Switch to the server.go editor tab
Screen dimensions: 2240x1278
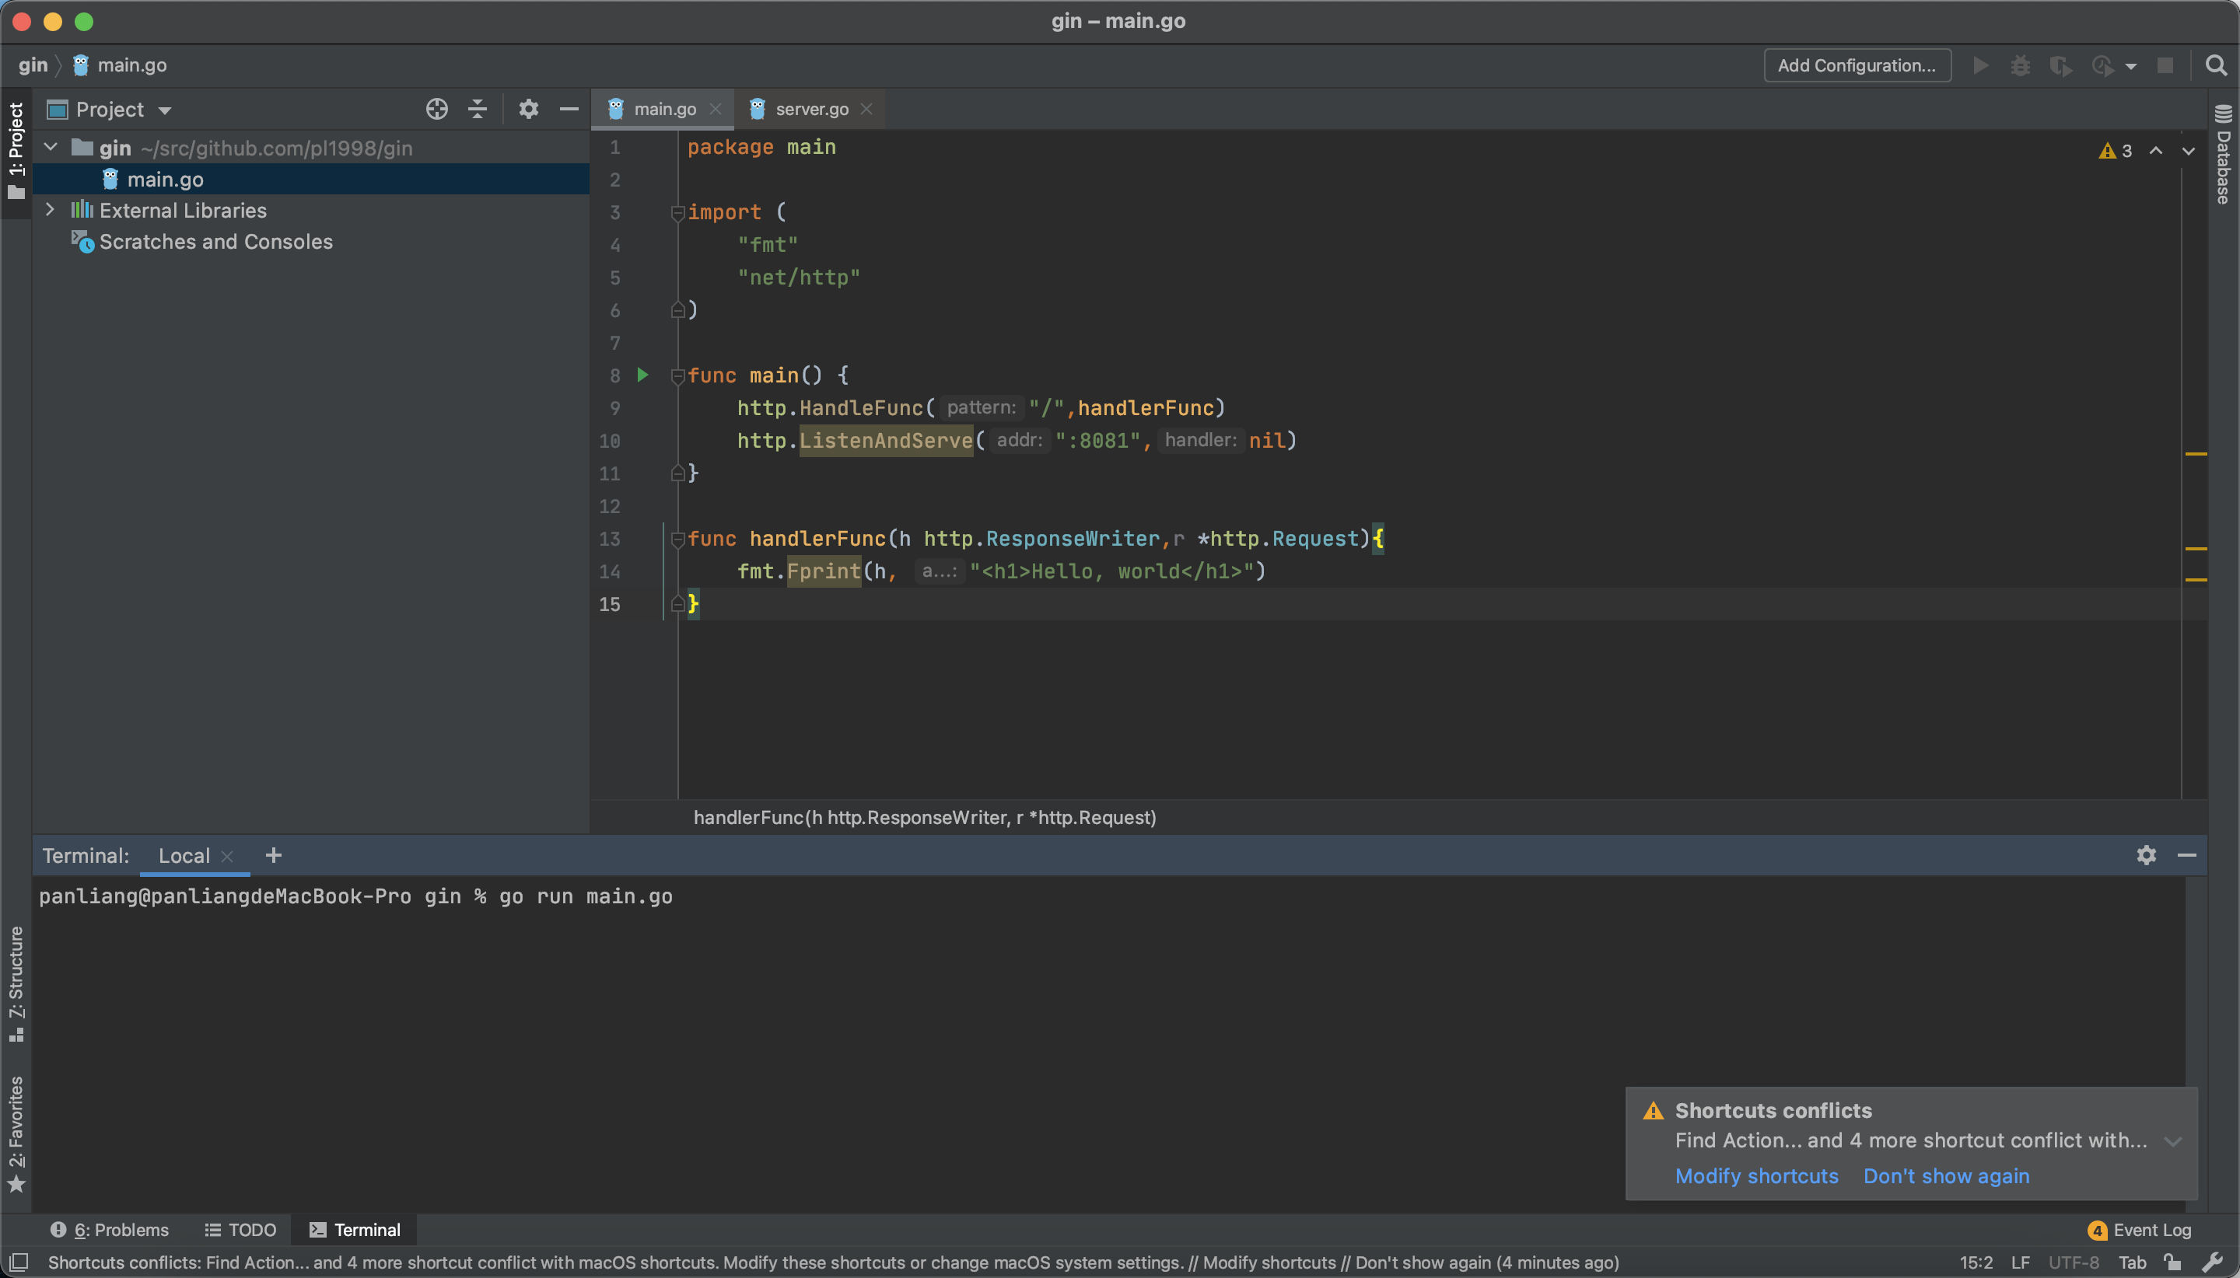pyautogui.click(x=811, y=109)
